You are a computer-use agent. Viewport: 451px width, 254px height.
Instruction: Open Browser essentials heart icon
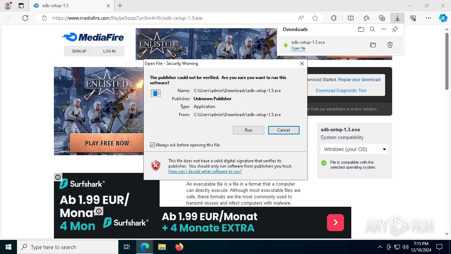[x=413, y=18]
